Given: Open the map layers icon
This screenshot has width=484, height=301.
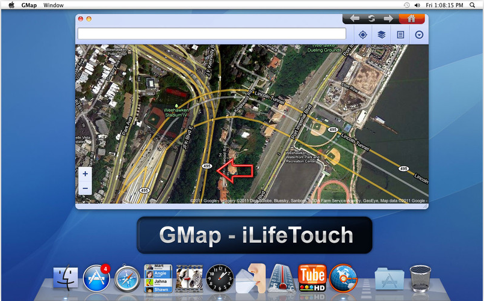Looking at the screenshot, I should (x=382, y=35).
